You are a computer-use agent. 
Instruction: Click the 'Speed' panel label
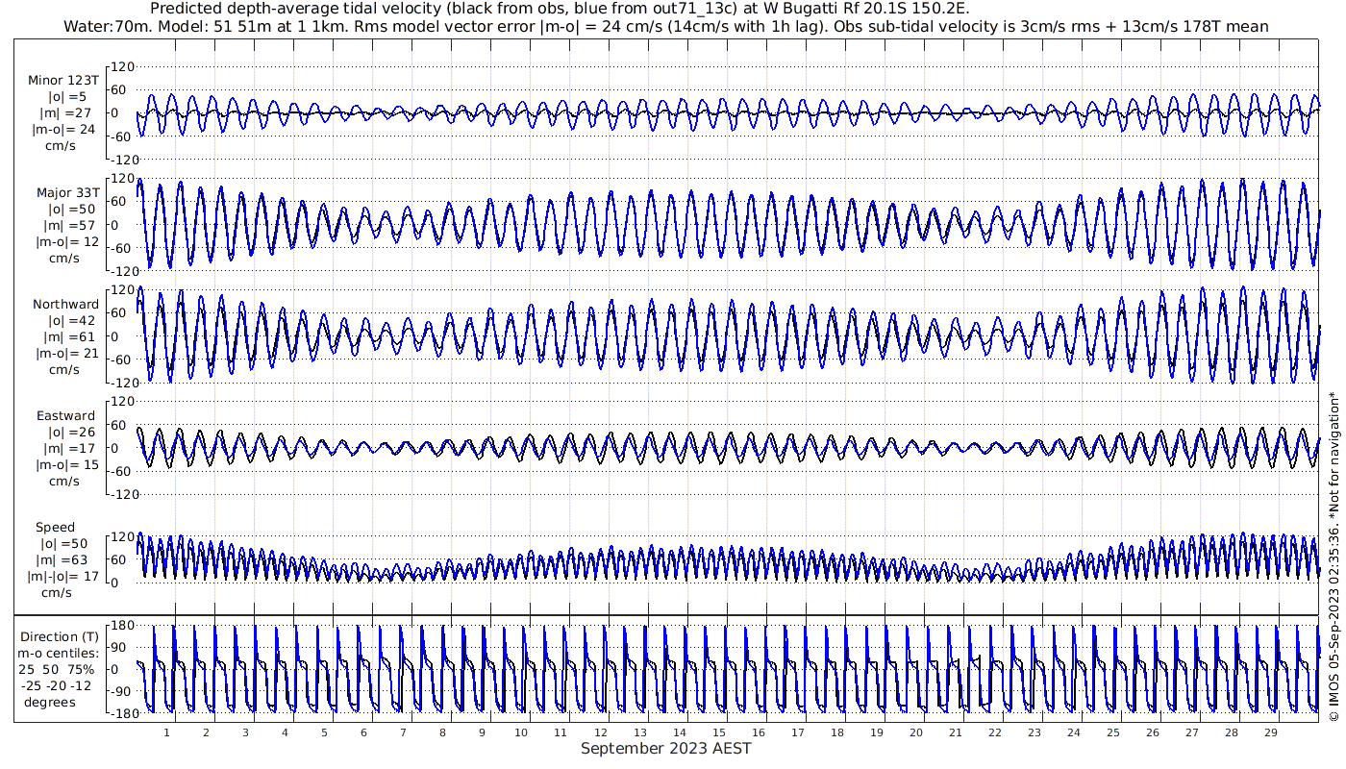(x=55, y=528)
